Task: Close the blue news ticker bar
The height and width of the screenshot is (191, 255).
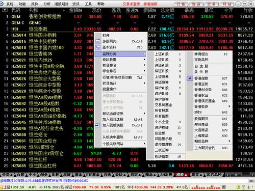Action: tap(251, 181)
